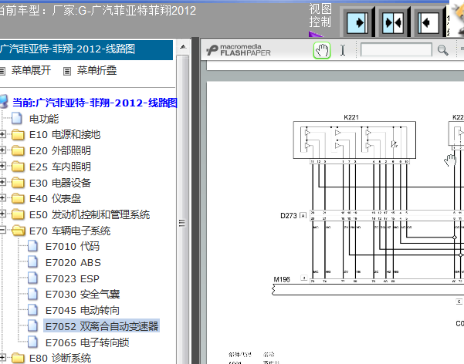Click the document icon for E7023
464x364 pixels.
(32, 278)
